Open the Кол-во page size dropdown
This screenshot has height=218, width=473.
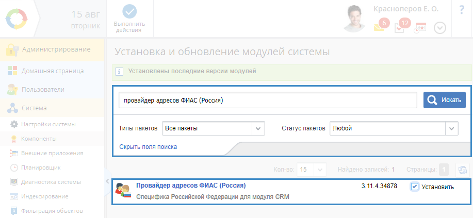pyautogui.click(x=320, y=170)
